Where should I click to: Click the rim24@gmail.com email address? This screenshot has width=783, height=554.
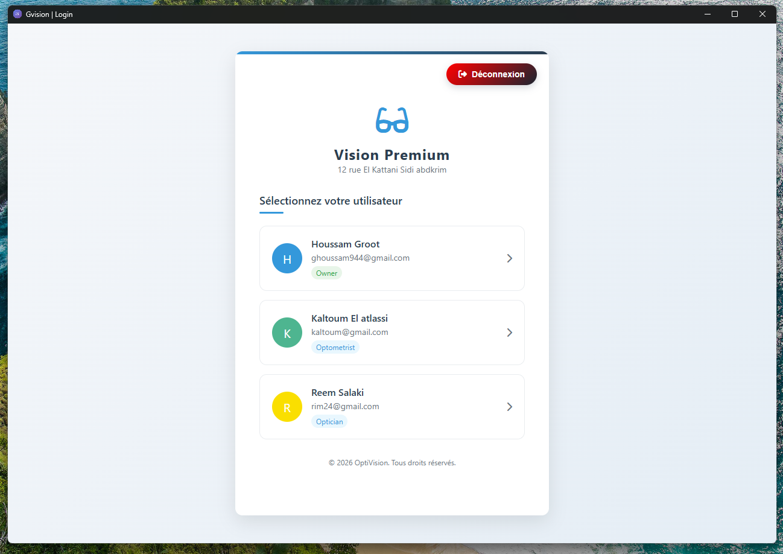click(345, 407)
